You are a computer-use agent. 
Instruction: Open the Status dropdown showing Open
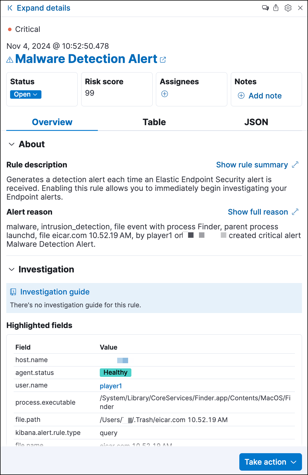point(25,94)
